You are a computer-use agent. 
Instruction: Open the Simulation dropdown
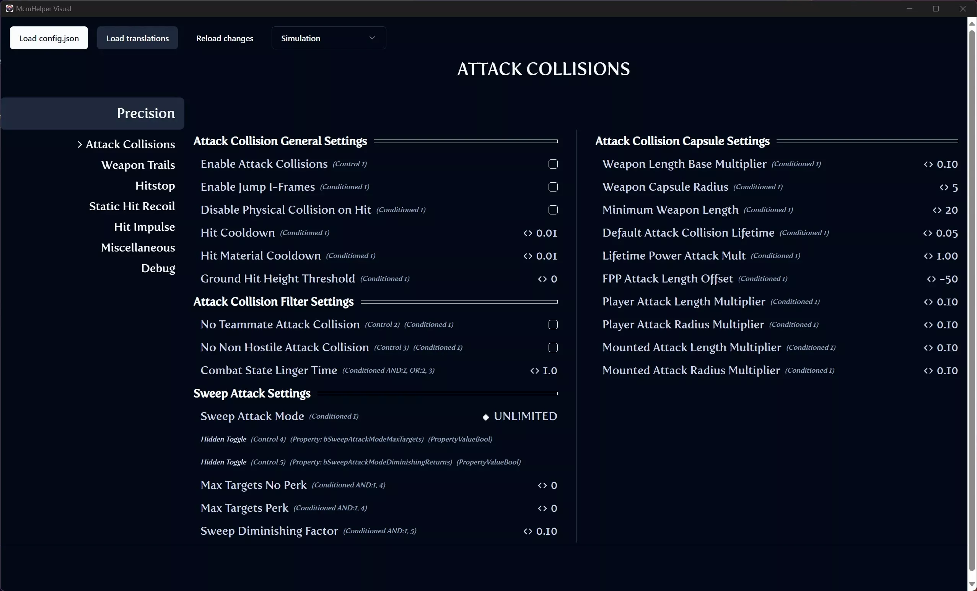coord(329,38)
